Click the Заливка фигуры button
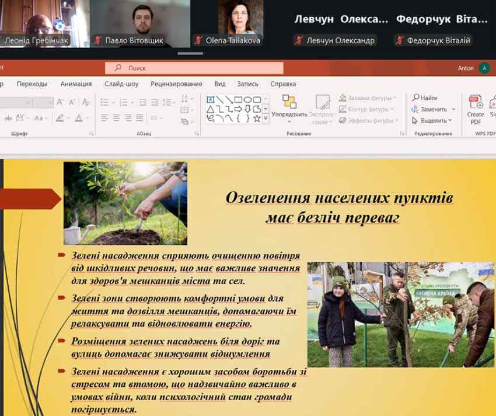The height and width of the screenshot is (416, 496). click(x=372, y=98)
